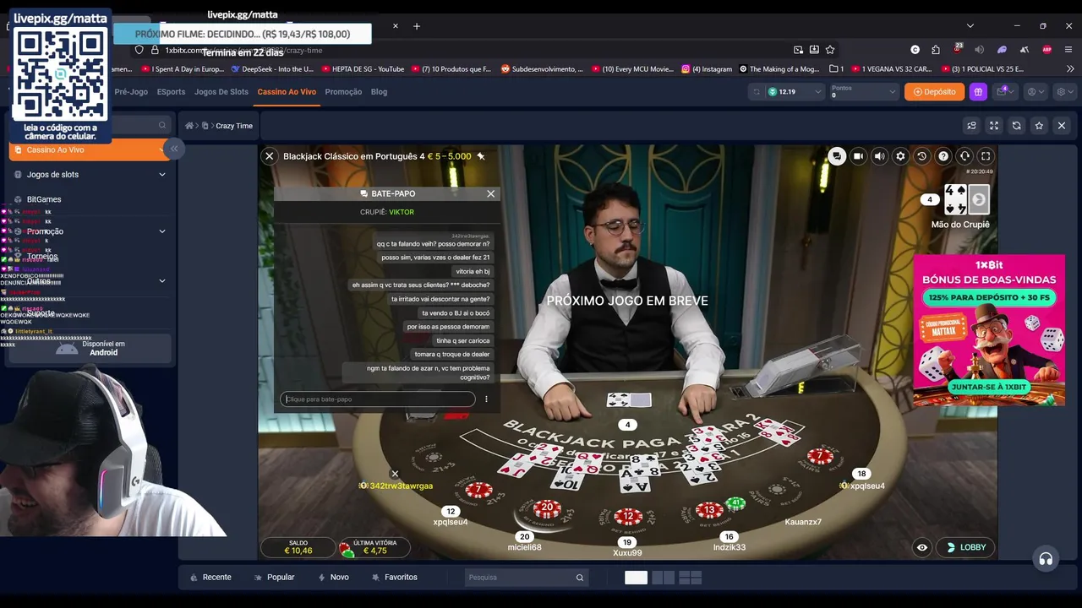Click the Juntar-se à 1xBit banner button
Viewport: 1082px width, 608px height.
click(x=988, y=387)
